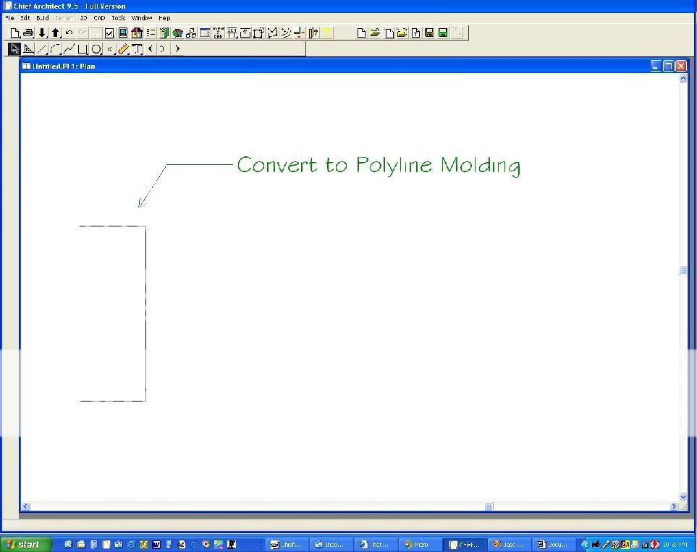Pick the Circle drawing tool
Image resolution: width=697 pixels, height=552 pixels.
pos(96,49)
